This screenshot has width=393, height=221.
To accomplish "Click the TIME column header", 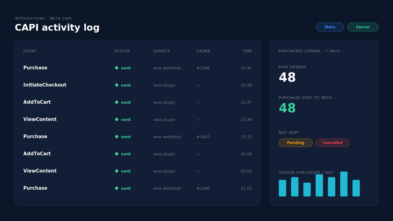I will [x=247, y=51].
